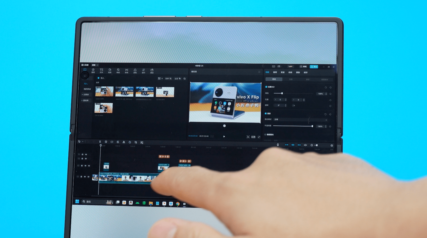The image size is (427, 238).
Task: Click the preview aspect ratio 比例 icon
Action: coord(253,137)
